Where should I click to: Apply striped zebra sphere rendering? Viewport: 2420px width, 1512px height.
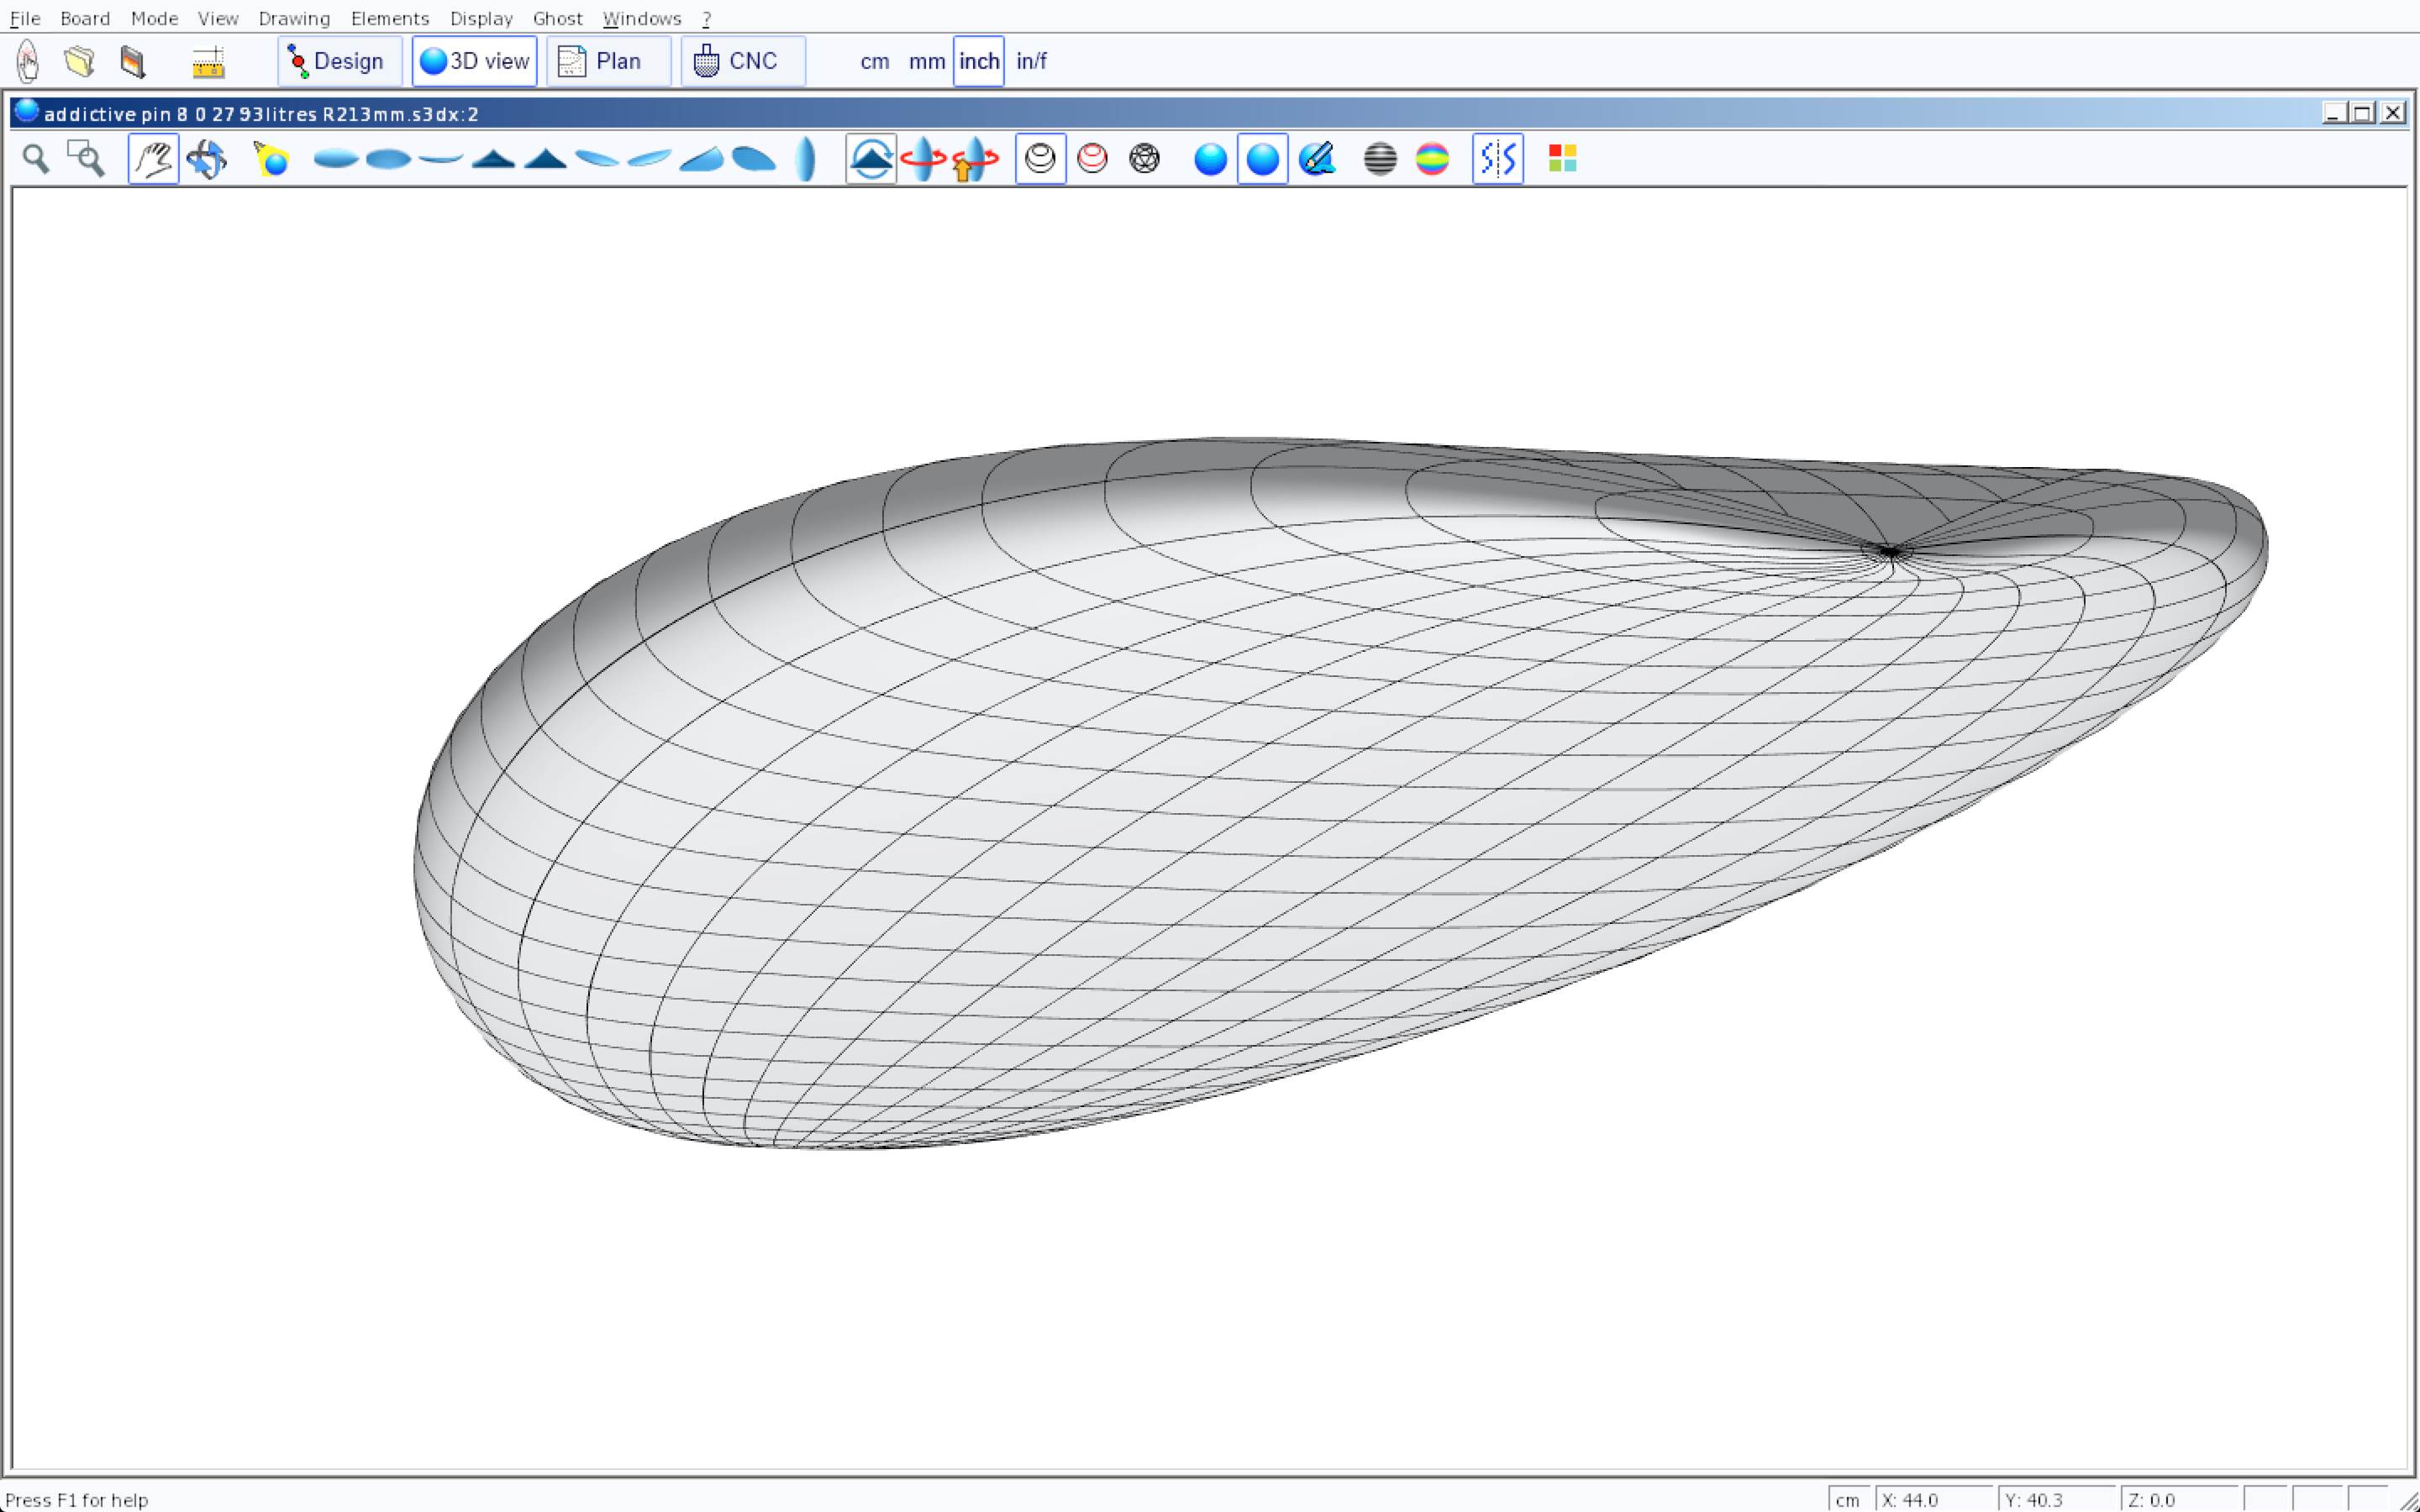coord(1380,159)
